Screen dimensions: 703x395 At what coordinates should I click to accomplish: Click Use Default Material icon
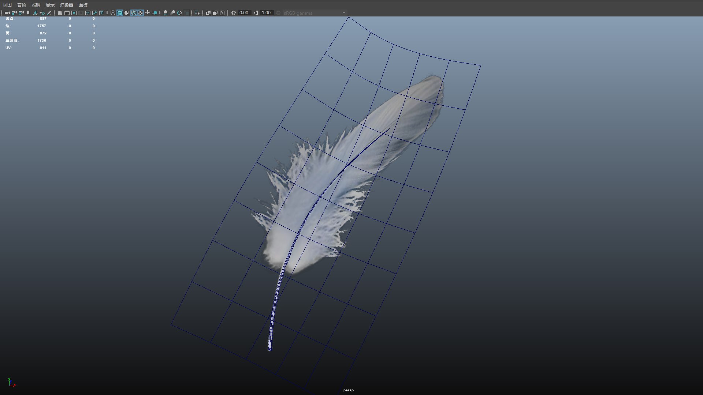(127, 13)
